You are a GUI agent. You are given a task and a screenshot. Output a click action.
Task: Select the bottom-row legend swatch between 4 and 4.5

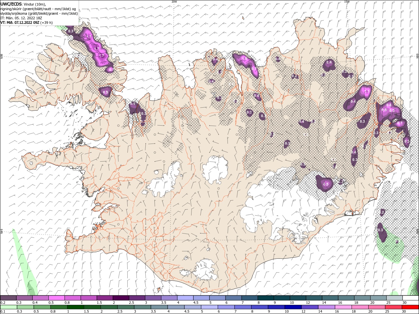click(x=176, y=307)
